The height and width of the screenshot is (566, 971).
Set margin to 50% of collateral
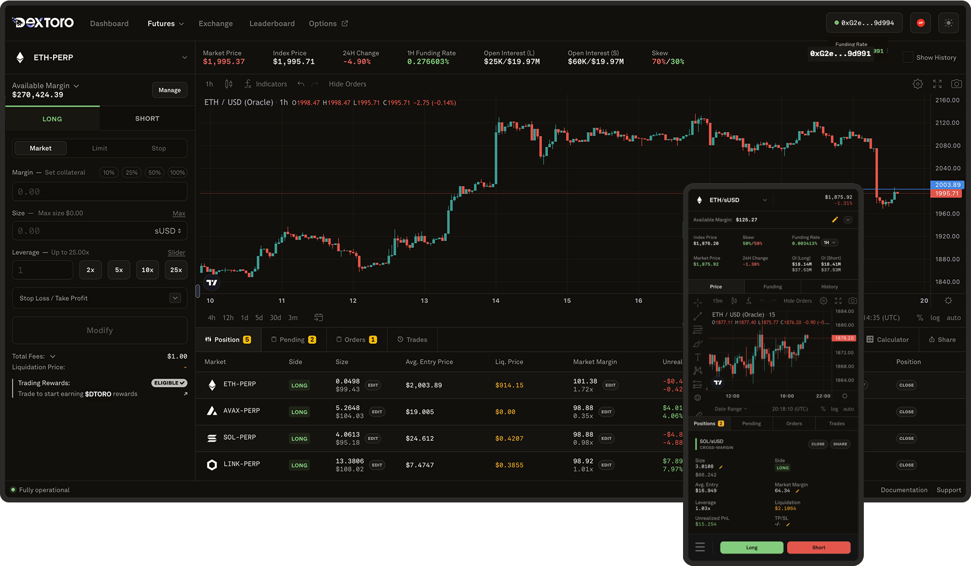(155, 173)
